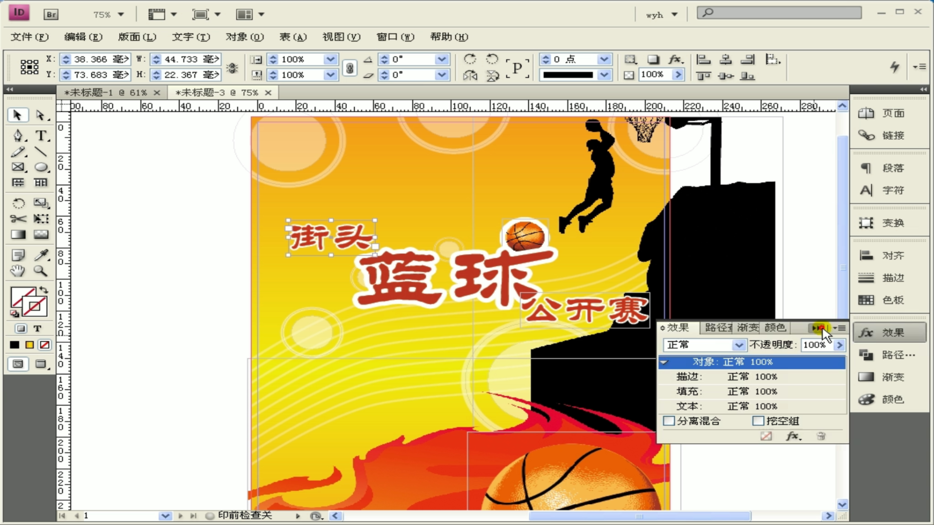The width and height of the screenshot is (934, 525).
Task: Open the Effects panel flyout menu
Action: (x=839, y=328)
